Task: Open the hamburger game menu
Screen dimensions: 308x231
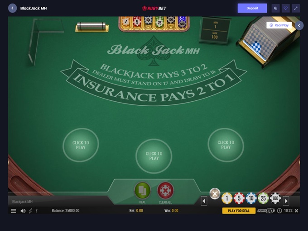Action: click(13, 211)
